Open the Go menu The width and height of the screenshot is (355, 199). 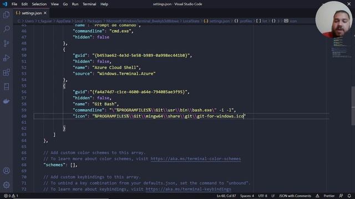pyautogui.click(x=65, y=4)
